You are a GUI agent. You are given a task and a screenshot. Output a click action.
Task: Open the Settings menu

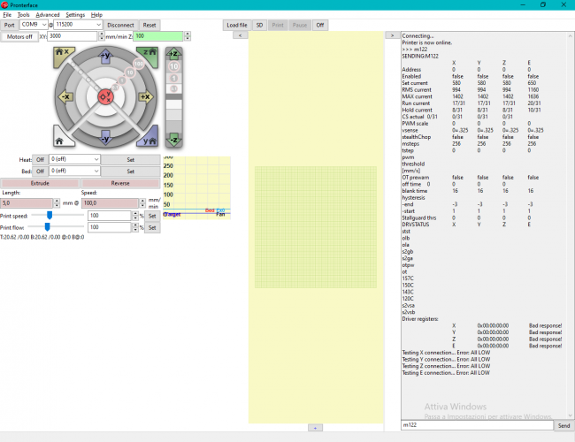(75, 15)
